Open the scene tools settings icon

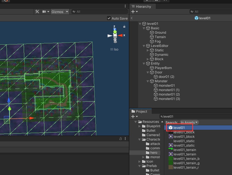pyautogui.click(x=37, y=12)
